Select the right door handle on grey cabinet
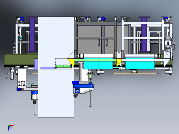The width and height of the screenshot is (179, 134). pyautogui.click(x=107, y=43)
